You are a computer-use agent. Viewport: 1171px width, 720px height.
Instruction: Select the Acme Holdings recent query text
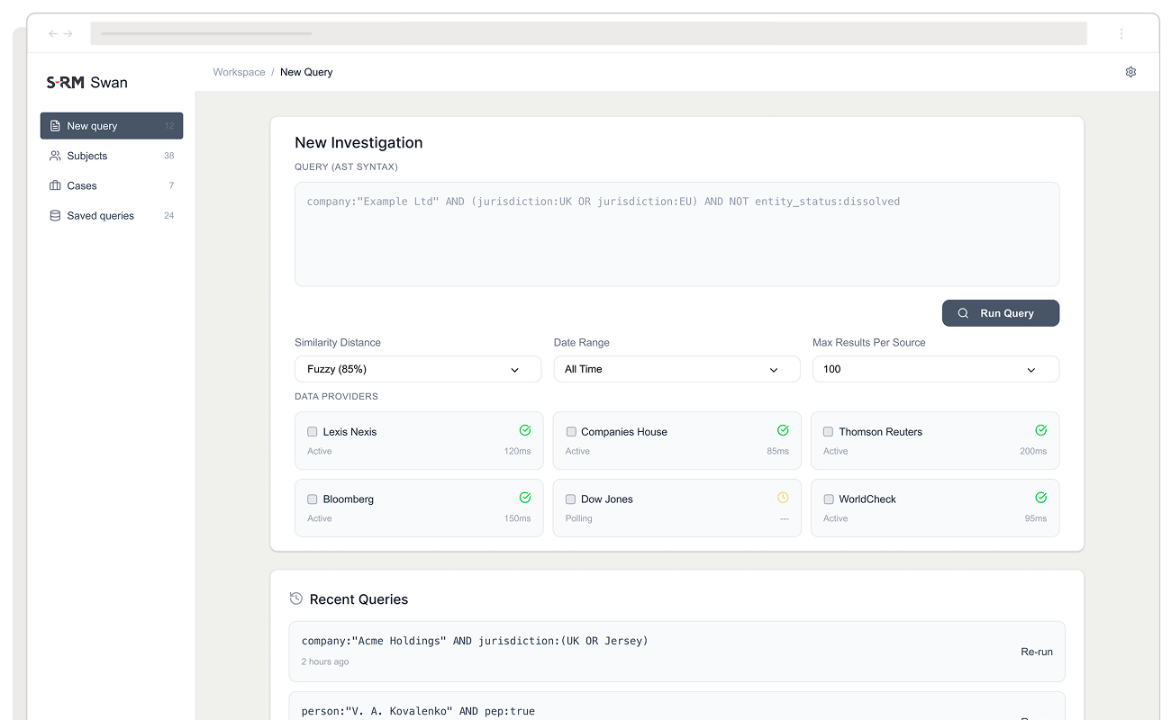click(475, 641)
